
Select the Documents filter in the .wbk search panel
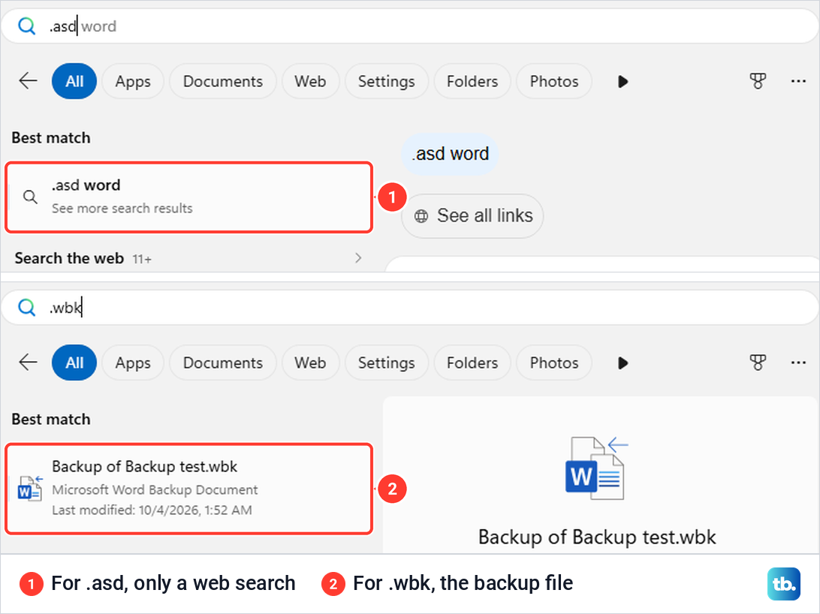[223, 362]
